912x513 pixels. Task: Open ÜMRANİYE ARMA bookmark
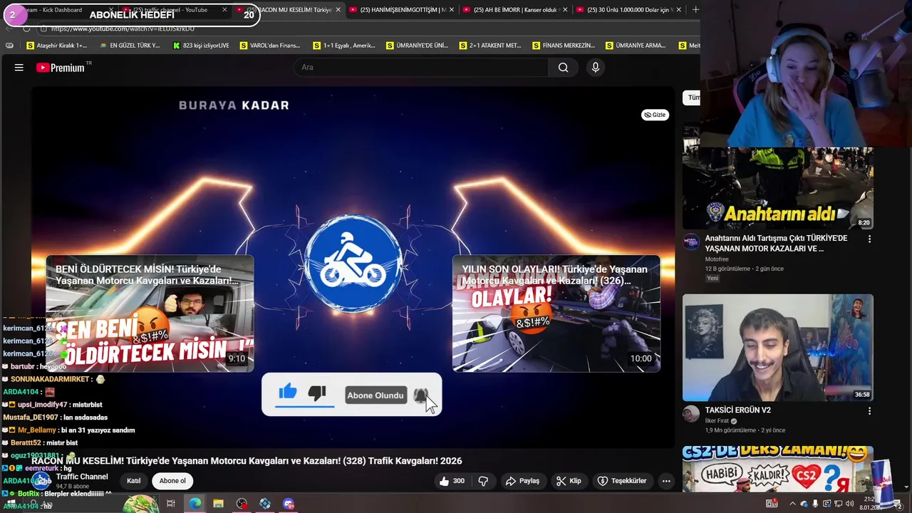(x=636, y=46)
